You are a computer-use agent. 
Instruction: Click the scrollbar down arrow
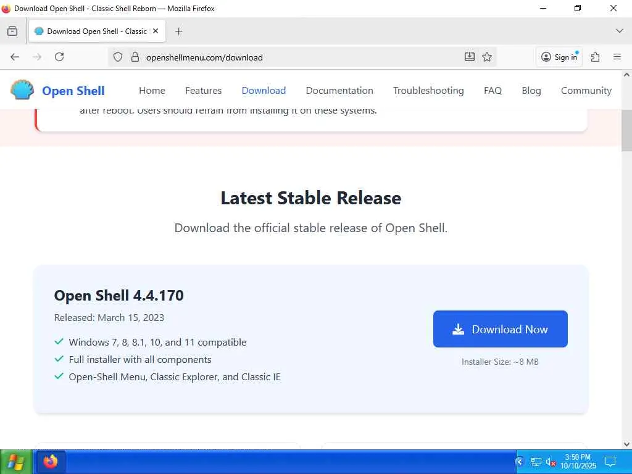click(x=626, y=444)
